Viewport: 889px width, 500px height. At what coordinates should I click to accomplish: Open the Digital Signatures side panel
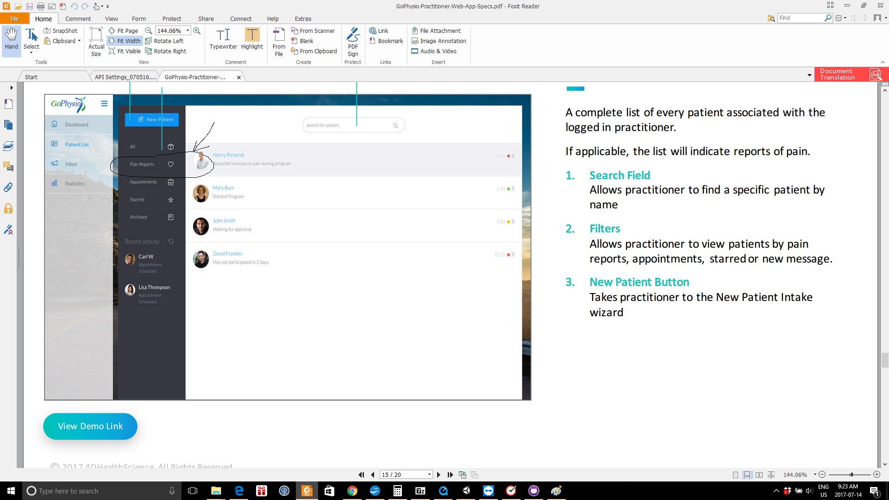[x=8, y=230]
